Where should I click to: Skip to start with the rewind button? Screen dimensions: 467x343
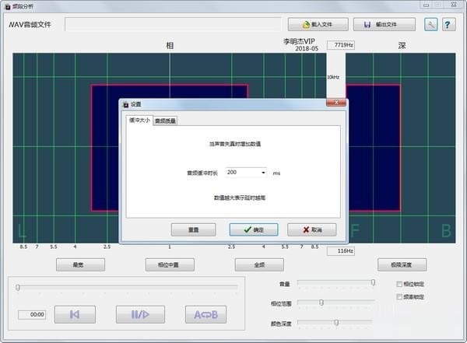(75, 314)
